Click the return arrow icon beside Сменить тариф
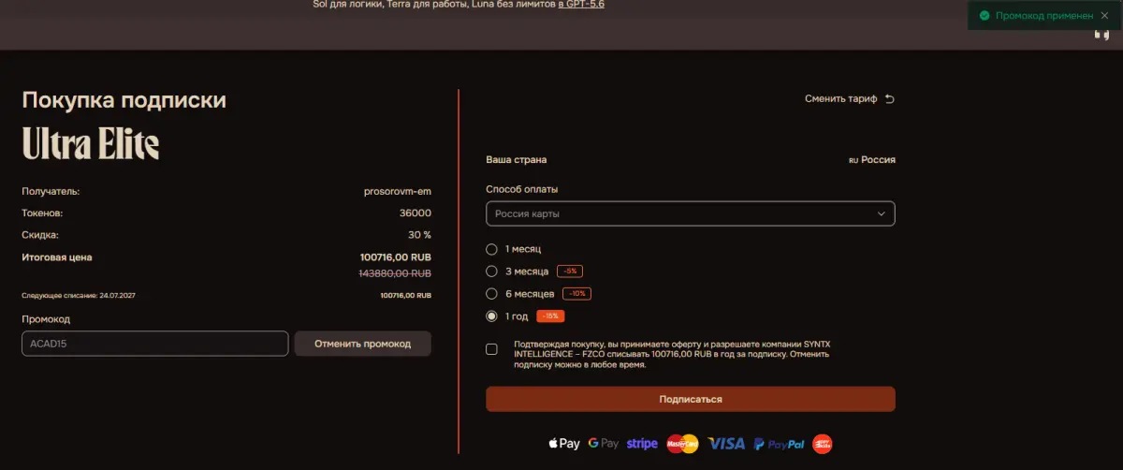The height and width of the screenshot is (470, 1123). pyautogui.click(x=890, y=98)
